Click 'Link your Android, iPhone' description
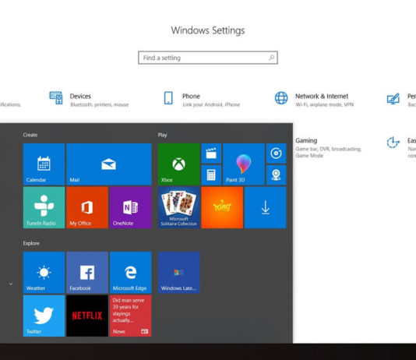This screenshot has width=416, height=360. [x=211, y=104]
